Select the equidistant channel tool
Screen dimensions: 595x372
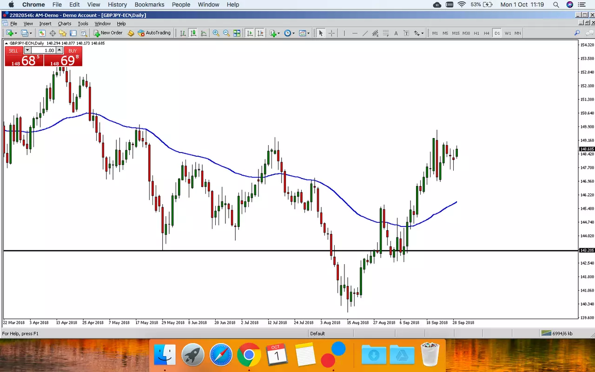click(x=375, y=33)
